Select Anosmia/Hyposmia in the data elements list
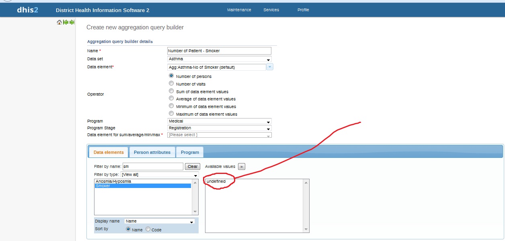Screen dimensions: 505x241 114,181
